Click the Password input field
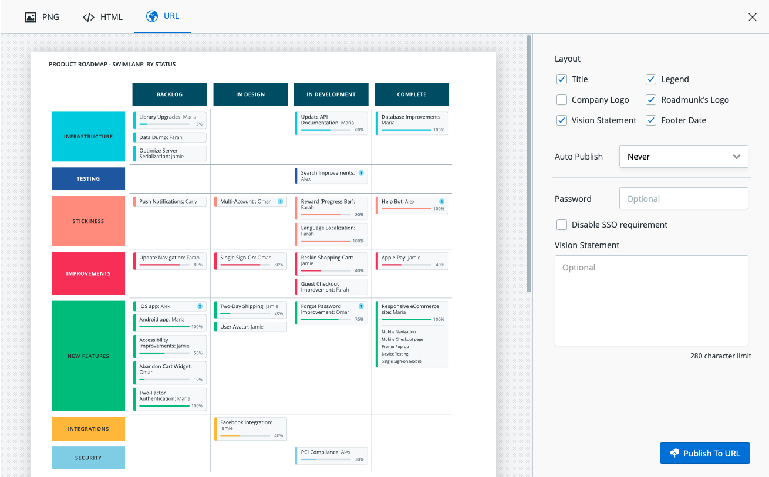Image resolution: width=769 pixels, height=477 pixels. (683, 198)
